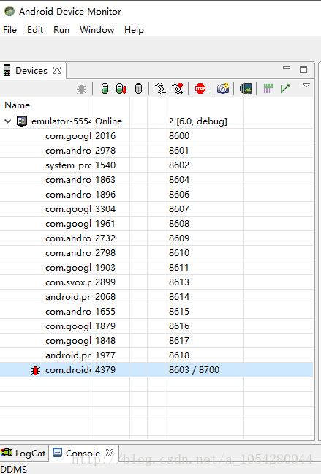Select the com.android process with PID 2978
Screen dimensions: 321x474
(156, 151)
